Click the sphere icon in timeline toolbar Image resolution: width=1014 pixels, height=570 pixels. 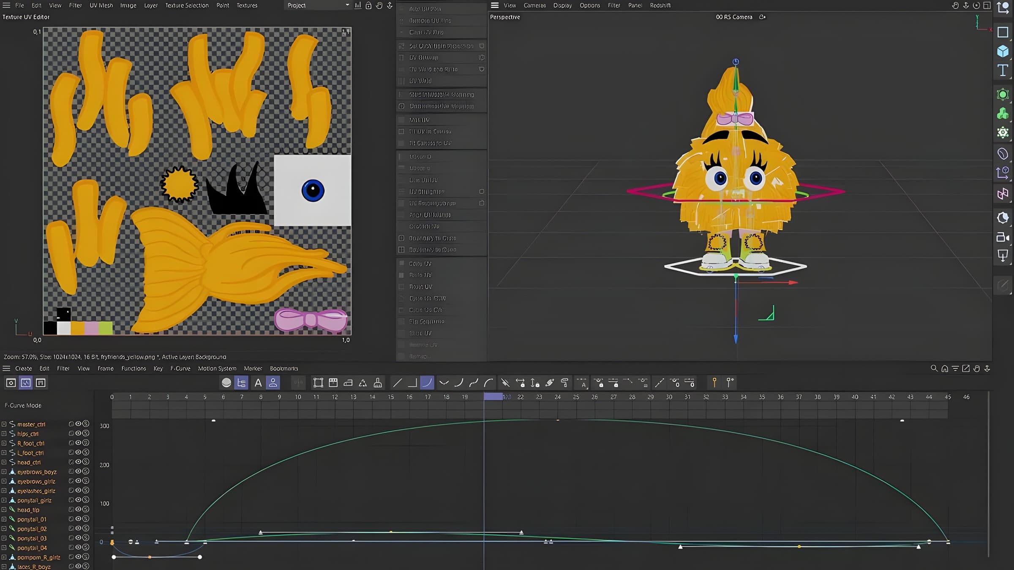[226, 383]
